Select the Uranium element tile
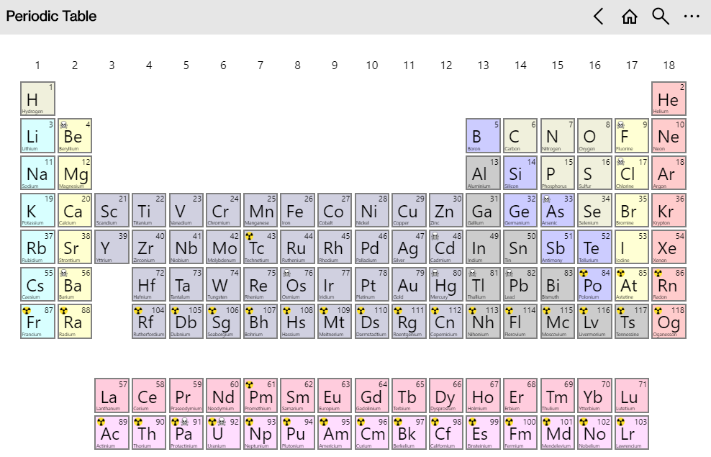 point(222,433)
